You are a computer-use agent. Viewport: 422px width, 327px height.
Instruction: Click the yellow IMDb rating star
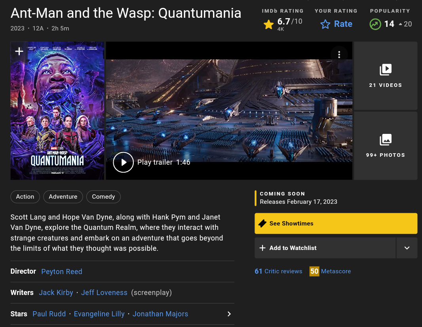pyautogui.click(x=268, y=24)
